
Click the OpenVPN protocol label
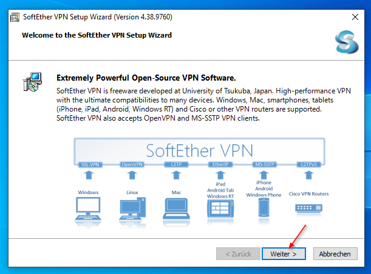pos(132,164)
